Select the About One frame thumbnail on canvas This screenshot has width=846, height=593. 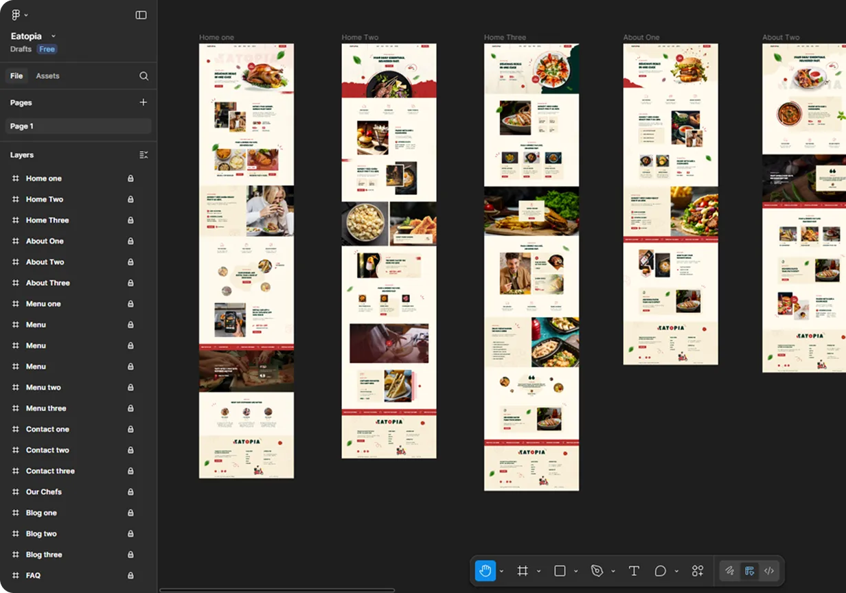tap(671, 205)
